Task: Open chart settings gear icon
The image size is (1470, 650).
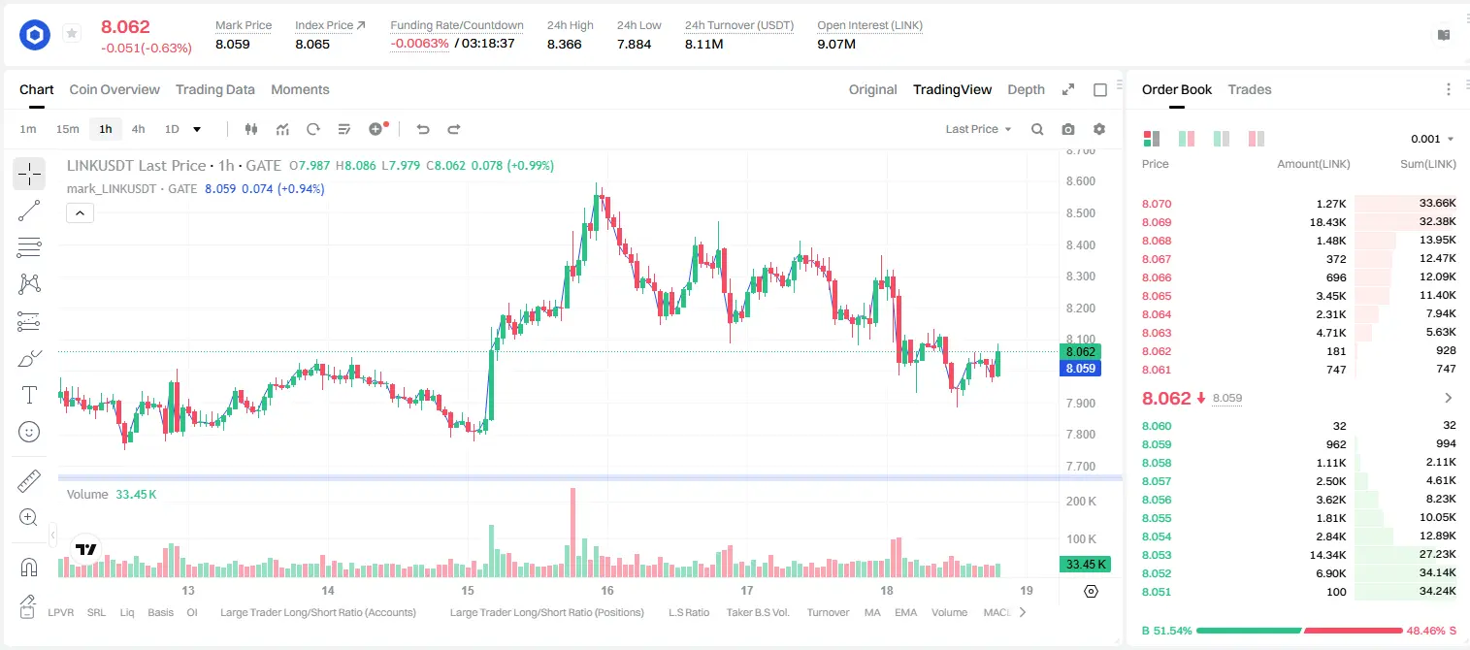Action: tap(1099, 129)
